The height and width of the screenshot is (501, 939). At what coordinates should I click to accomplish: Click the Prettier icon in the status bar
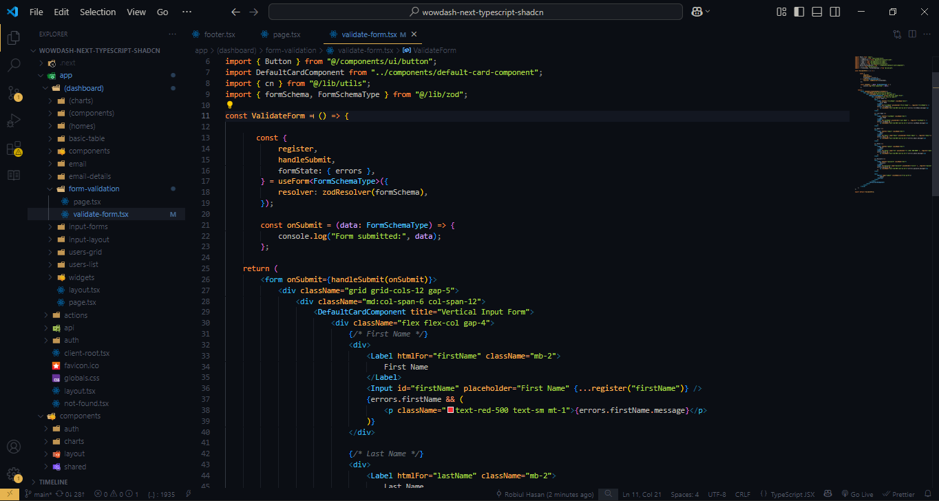click(x=899, y=493)
